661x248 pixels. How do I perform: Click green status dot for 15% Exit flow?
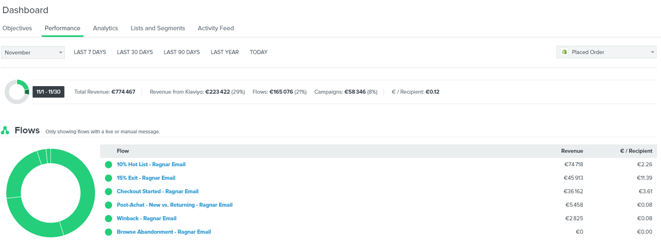coord(108,178)
